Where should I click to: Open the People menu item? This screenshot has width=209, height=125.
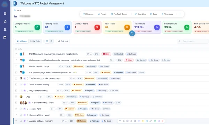[x=102, y=14]
